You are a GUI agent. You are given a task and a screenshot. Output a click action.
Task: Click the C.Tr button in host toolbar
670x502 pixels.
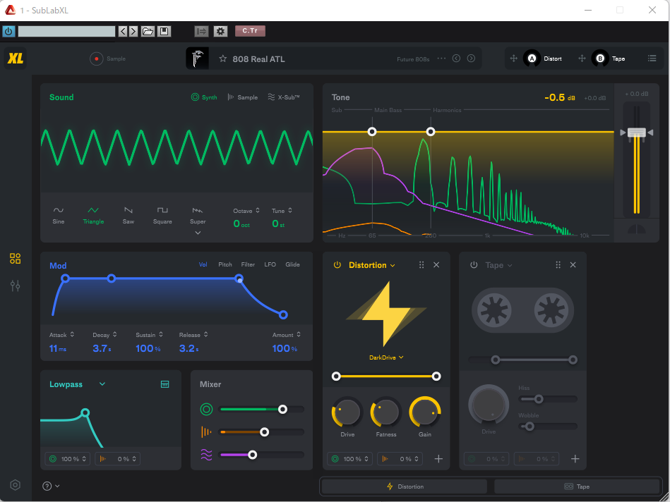[250, 31]
